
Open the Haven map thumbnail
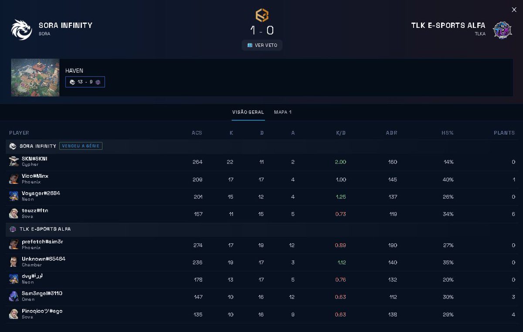pos(35,77)
